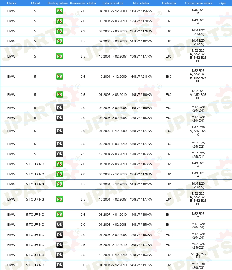Click the Pojemność silnika column header
This screenshot has width=232, height=270.
pos(83,3)
